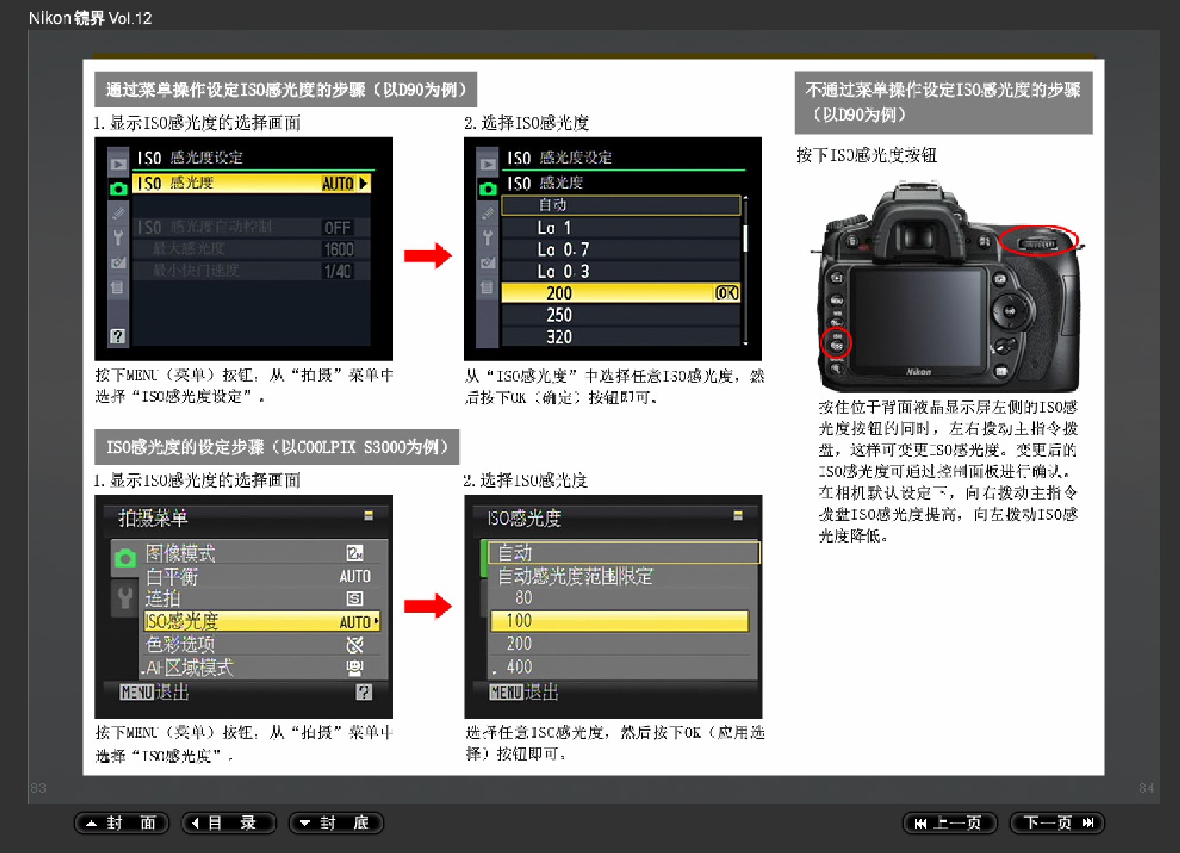
Task: Click the camera shooting-menu icon in first D90 menu
Action: (119, 189)
